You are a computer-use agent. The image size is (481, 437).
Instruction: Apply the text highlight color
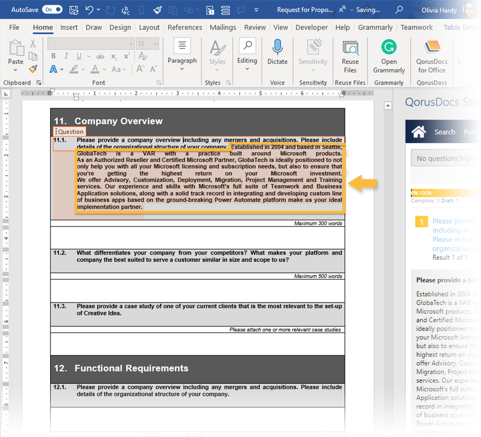74,69
